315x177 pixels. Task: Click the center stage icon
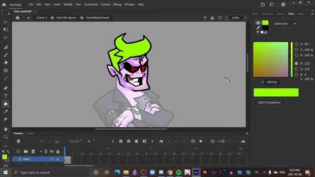pyautogui.click(x=205, y=18)
